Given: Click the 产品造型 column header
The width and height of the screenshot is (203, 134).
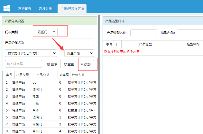Looking at the screenshot, I should click(x=145, y=44).
